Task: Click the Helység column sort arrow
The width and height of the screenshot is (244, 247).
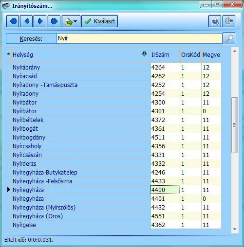Action: click(144, 54)
